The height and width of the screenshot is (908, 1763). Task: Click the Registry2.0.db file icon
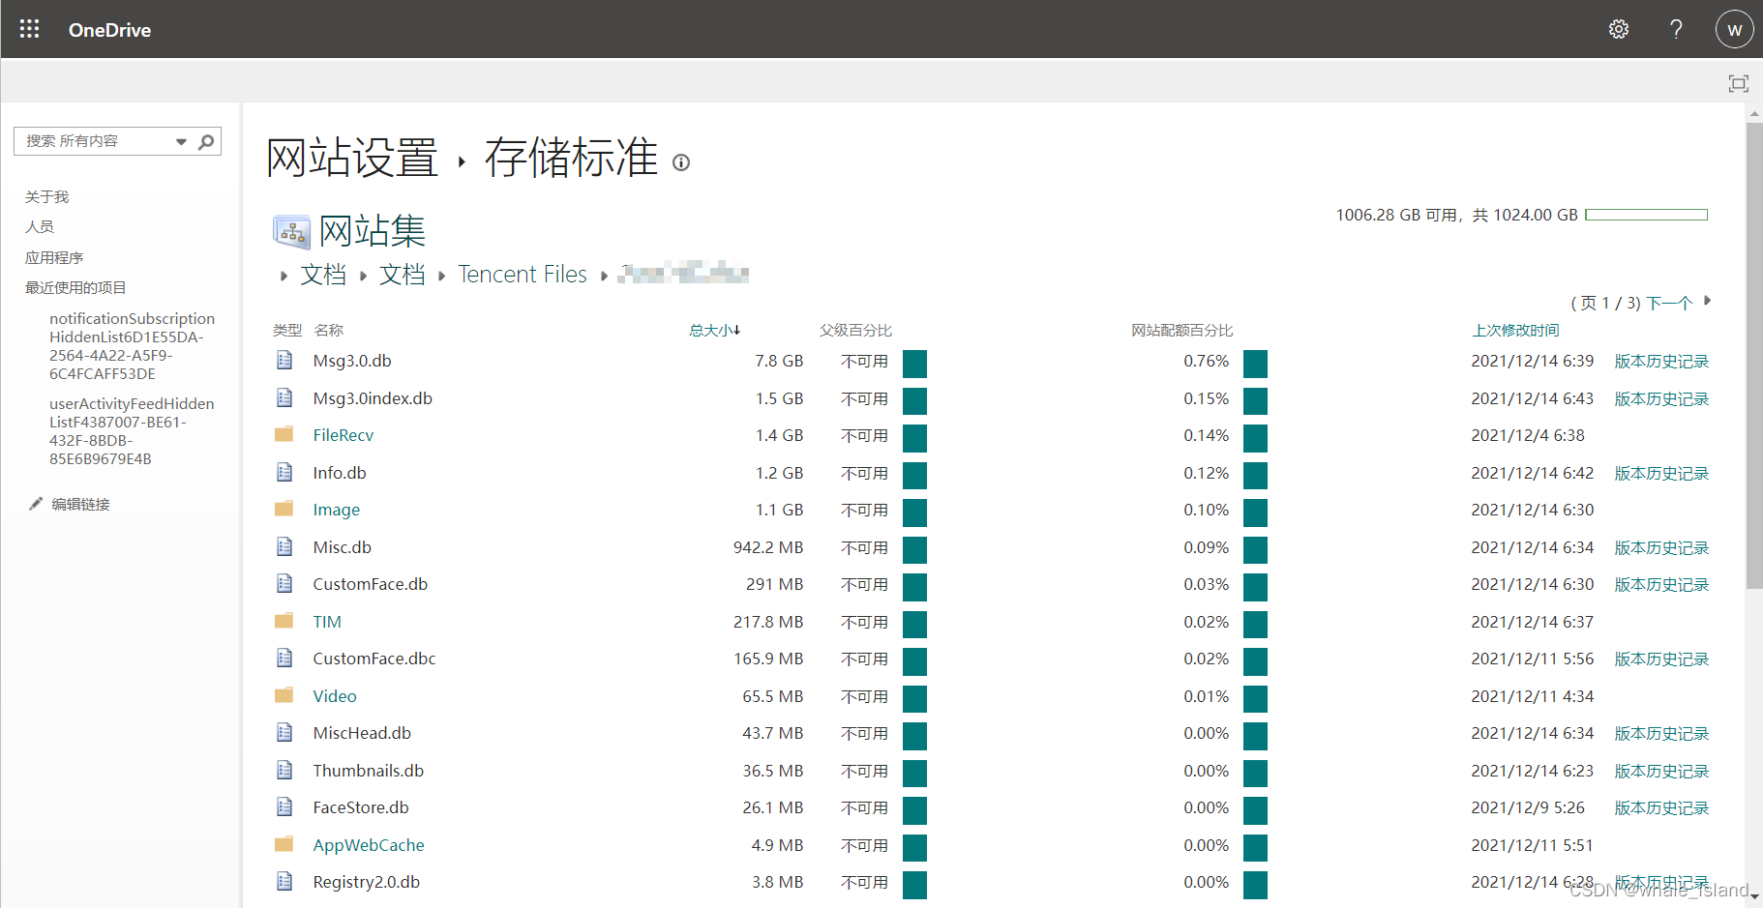(284, 881)
